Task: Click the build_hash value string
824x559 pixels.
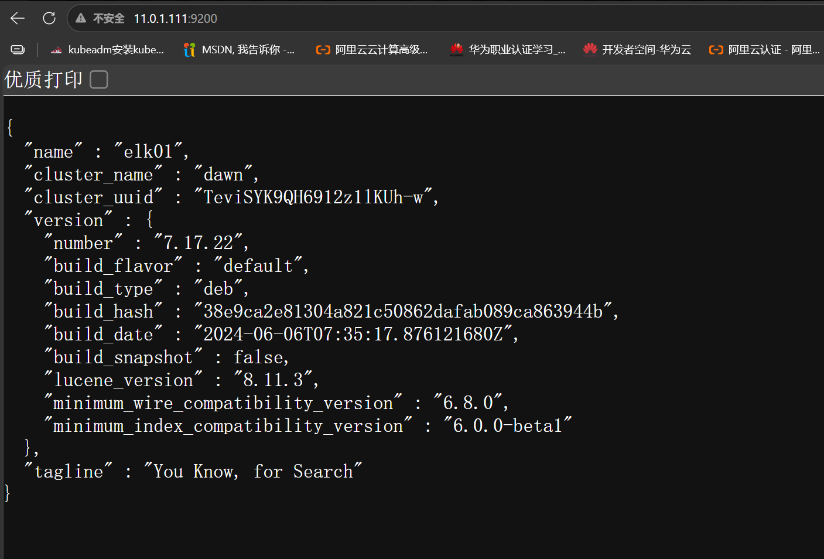Action: coord(403,312)
